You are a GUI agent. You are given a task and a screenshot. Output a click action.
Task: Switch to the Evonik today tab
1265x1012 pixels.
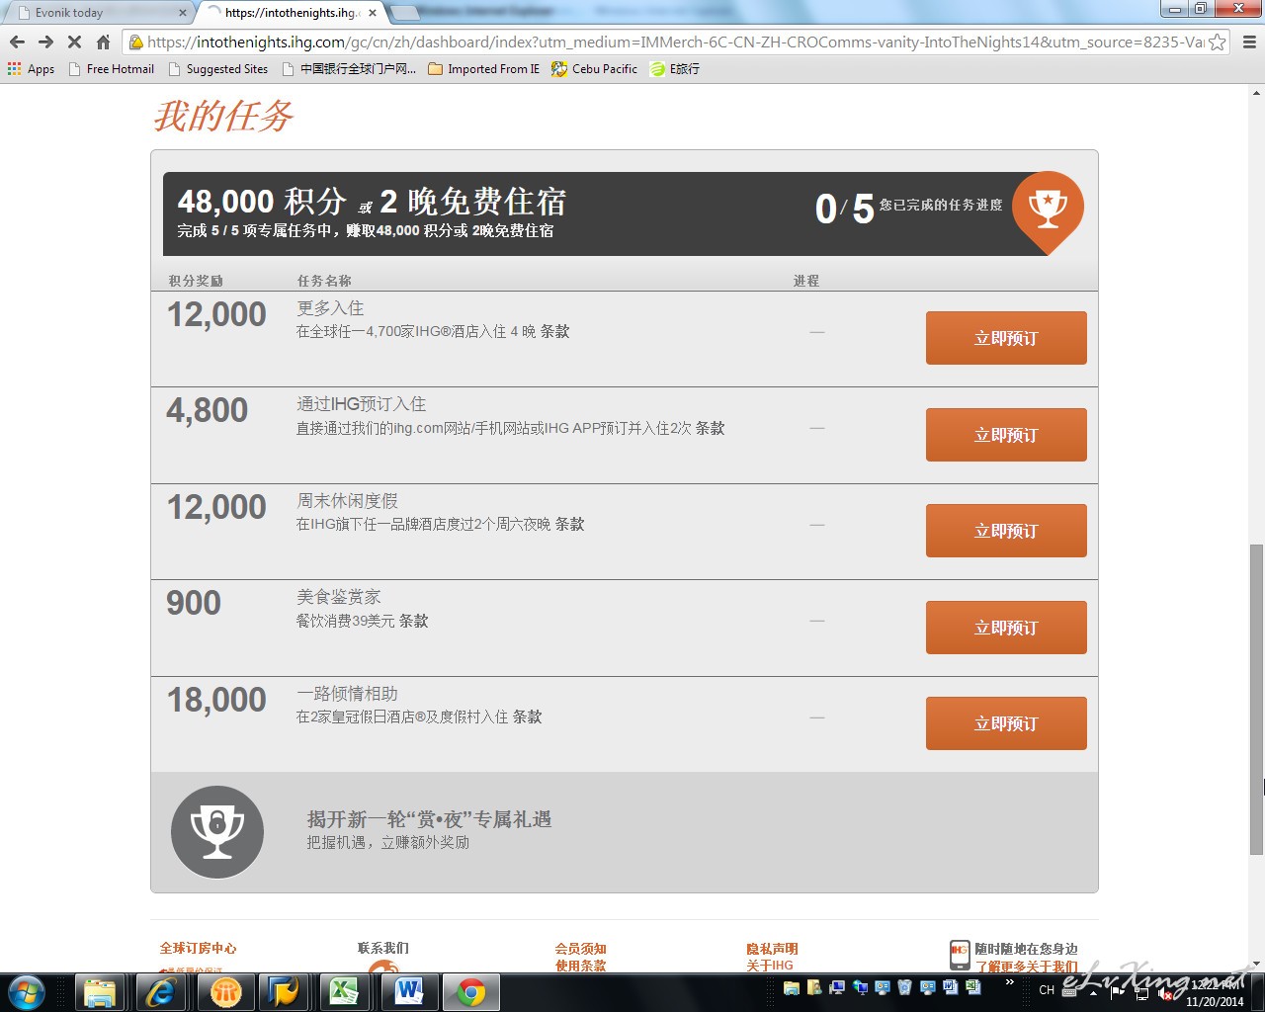(99, 13)
